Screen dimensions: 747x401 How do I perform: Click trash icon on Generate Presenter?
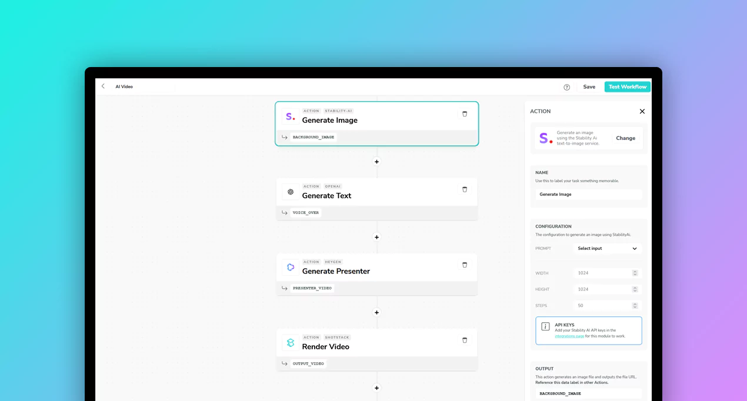click(464, 265)
